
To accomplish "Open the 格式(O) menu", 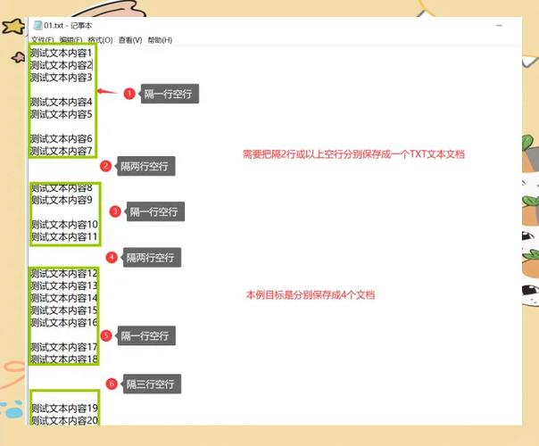I will [101, 40].
